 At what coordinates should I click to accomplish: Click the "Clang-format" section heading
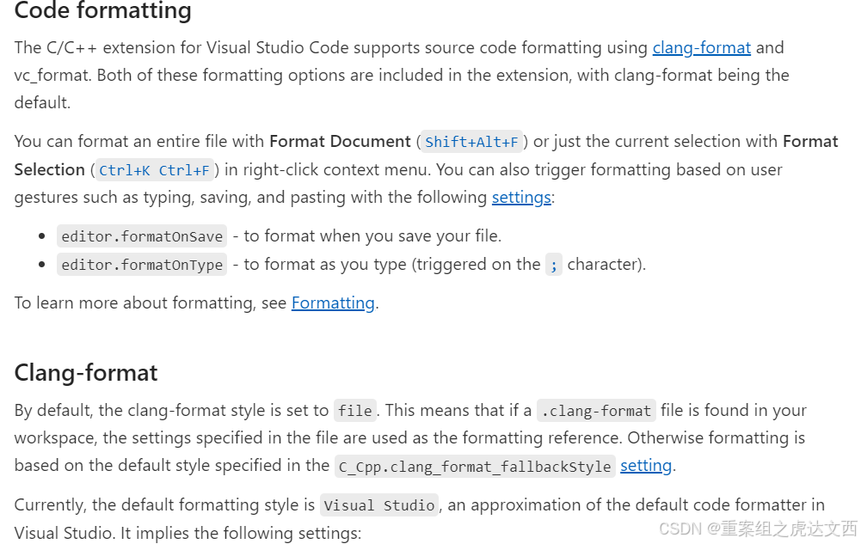(x=86, y=373)
